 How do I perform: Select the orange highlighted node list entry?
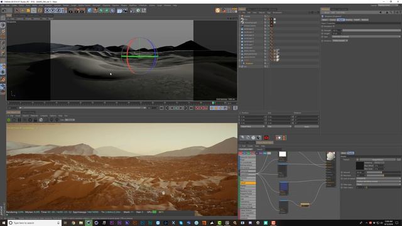click(x=247, y=183)
